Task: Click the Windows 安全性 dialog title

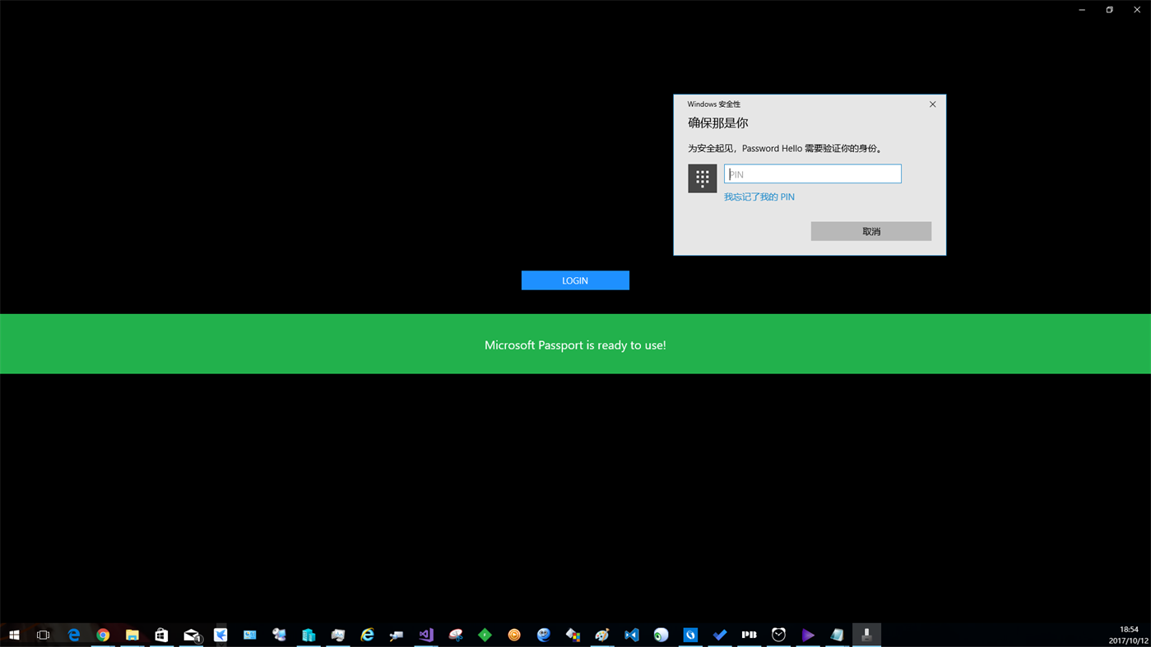Action: click(x=713, y=104)
